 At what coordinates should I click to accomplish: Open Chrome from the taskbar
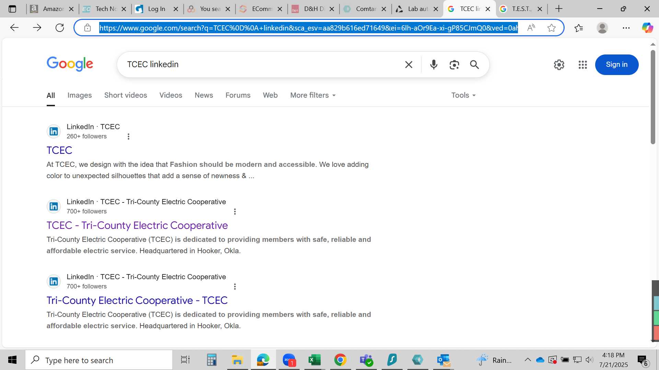pos(340,360)
